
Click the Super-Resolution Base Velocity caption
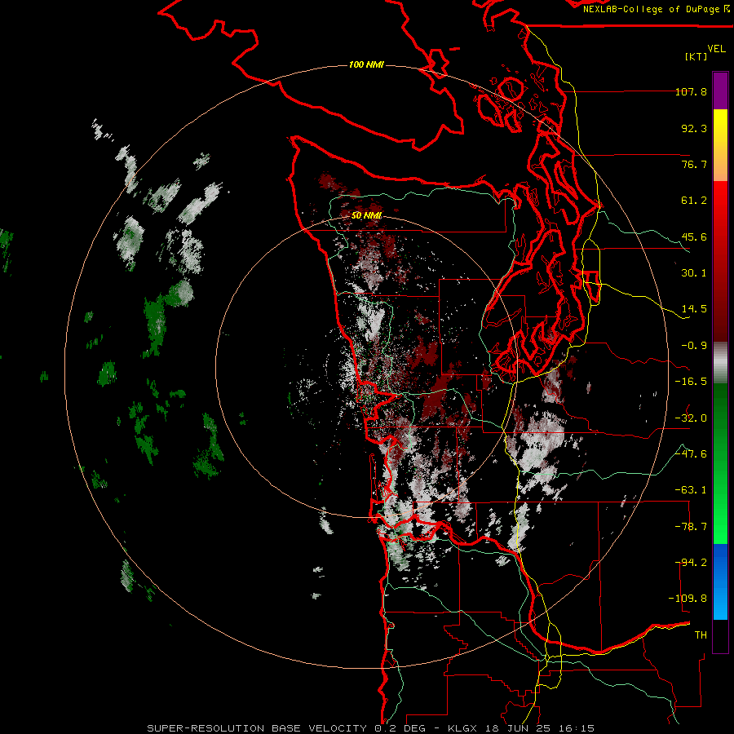[371, 728]
